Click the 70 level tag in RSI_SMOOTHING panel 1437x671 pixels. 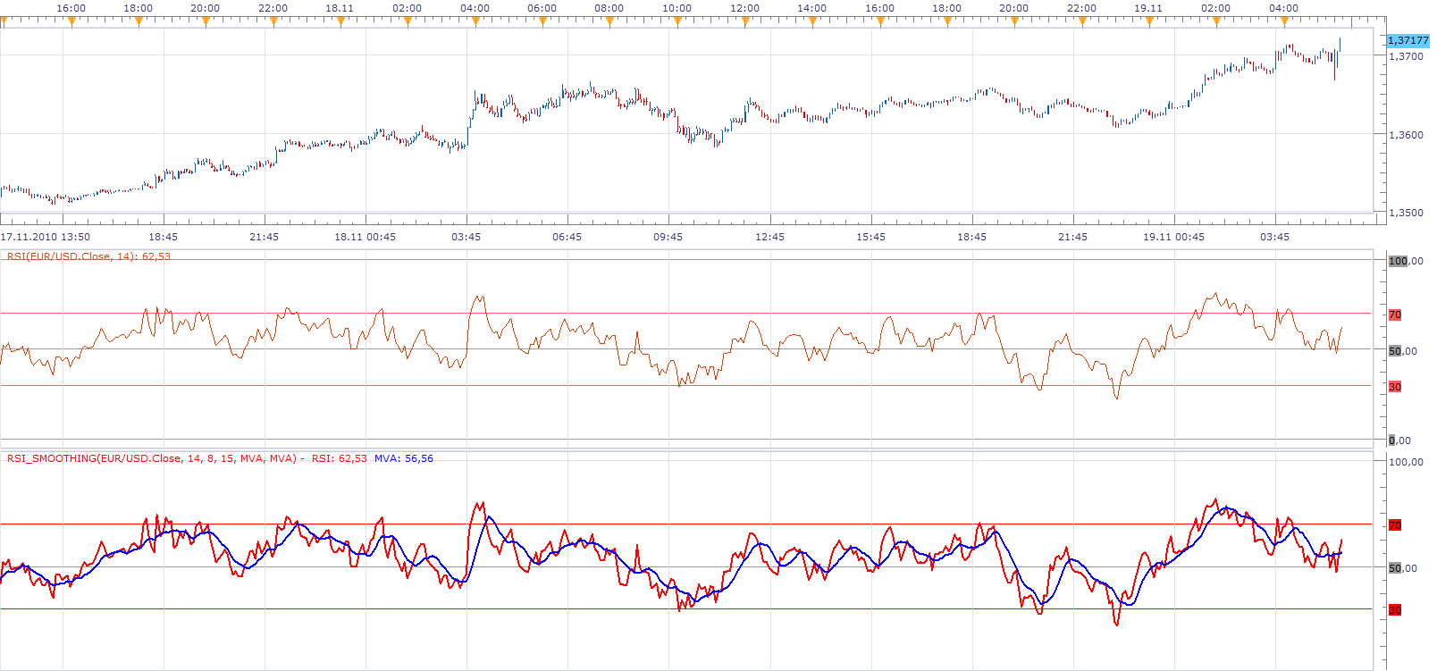tap(1395, 525)
